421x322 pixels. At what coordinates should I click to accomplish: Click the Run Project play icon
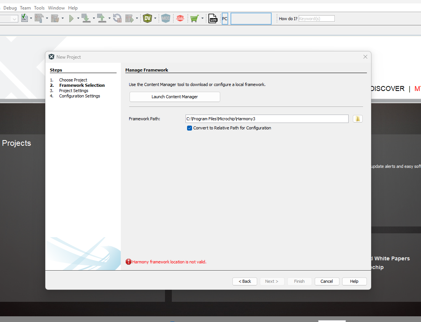(71, 18)
